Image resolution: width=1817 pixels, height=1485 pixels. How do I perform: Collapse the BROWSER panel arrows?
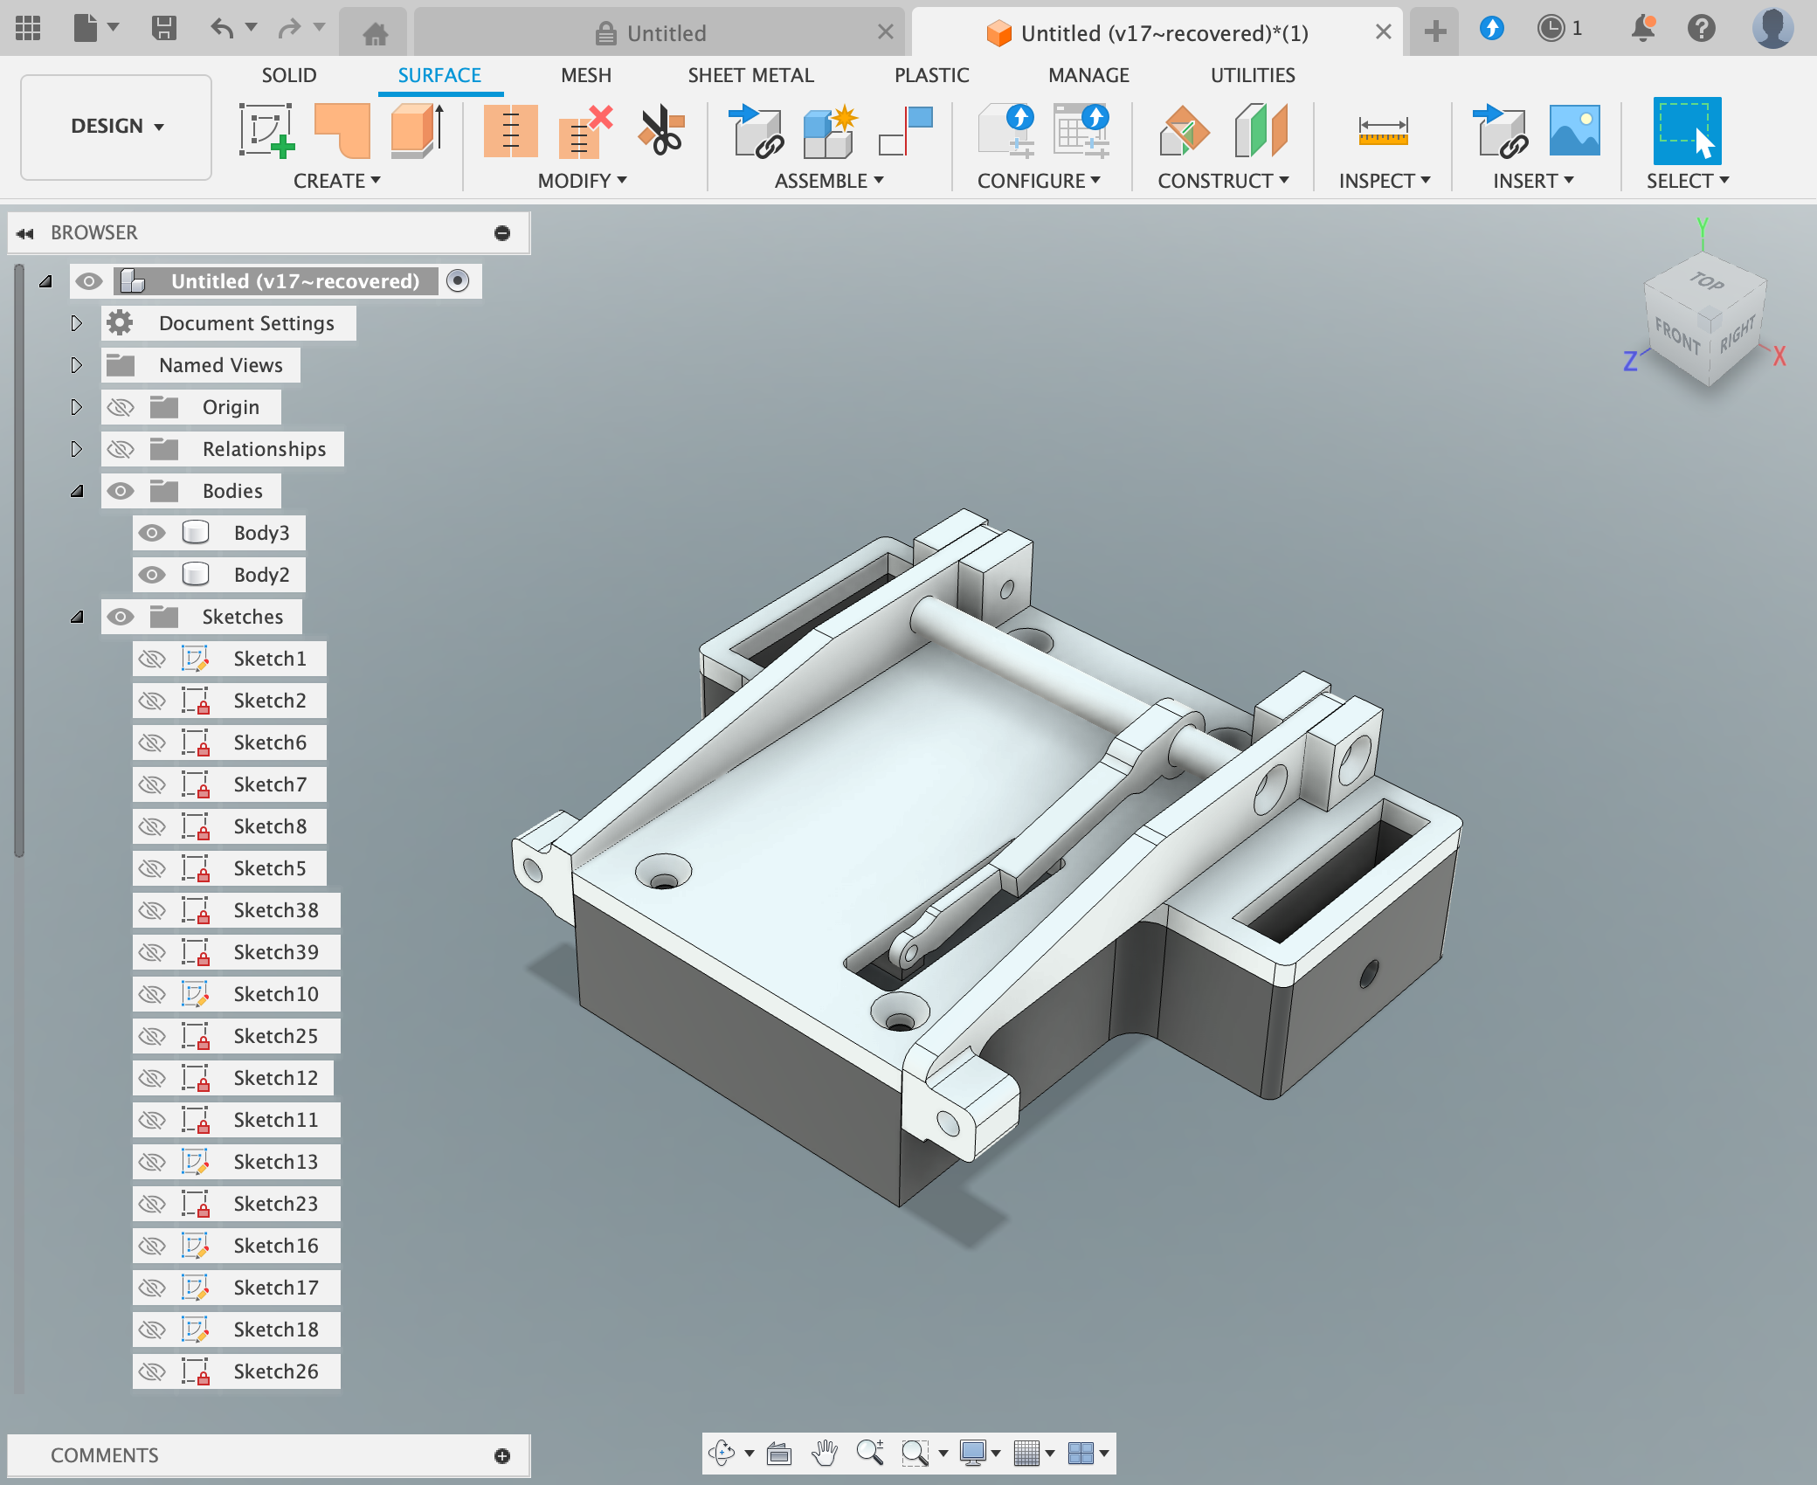25,233
